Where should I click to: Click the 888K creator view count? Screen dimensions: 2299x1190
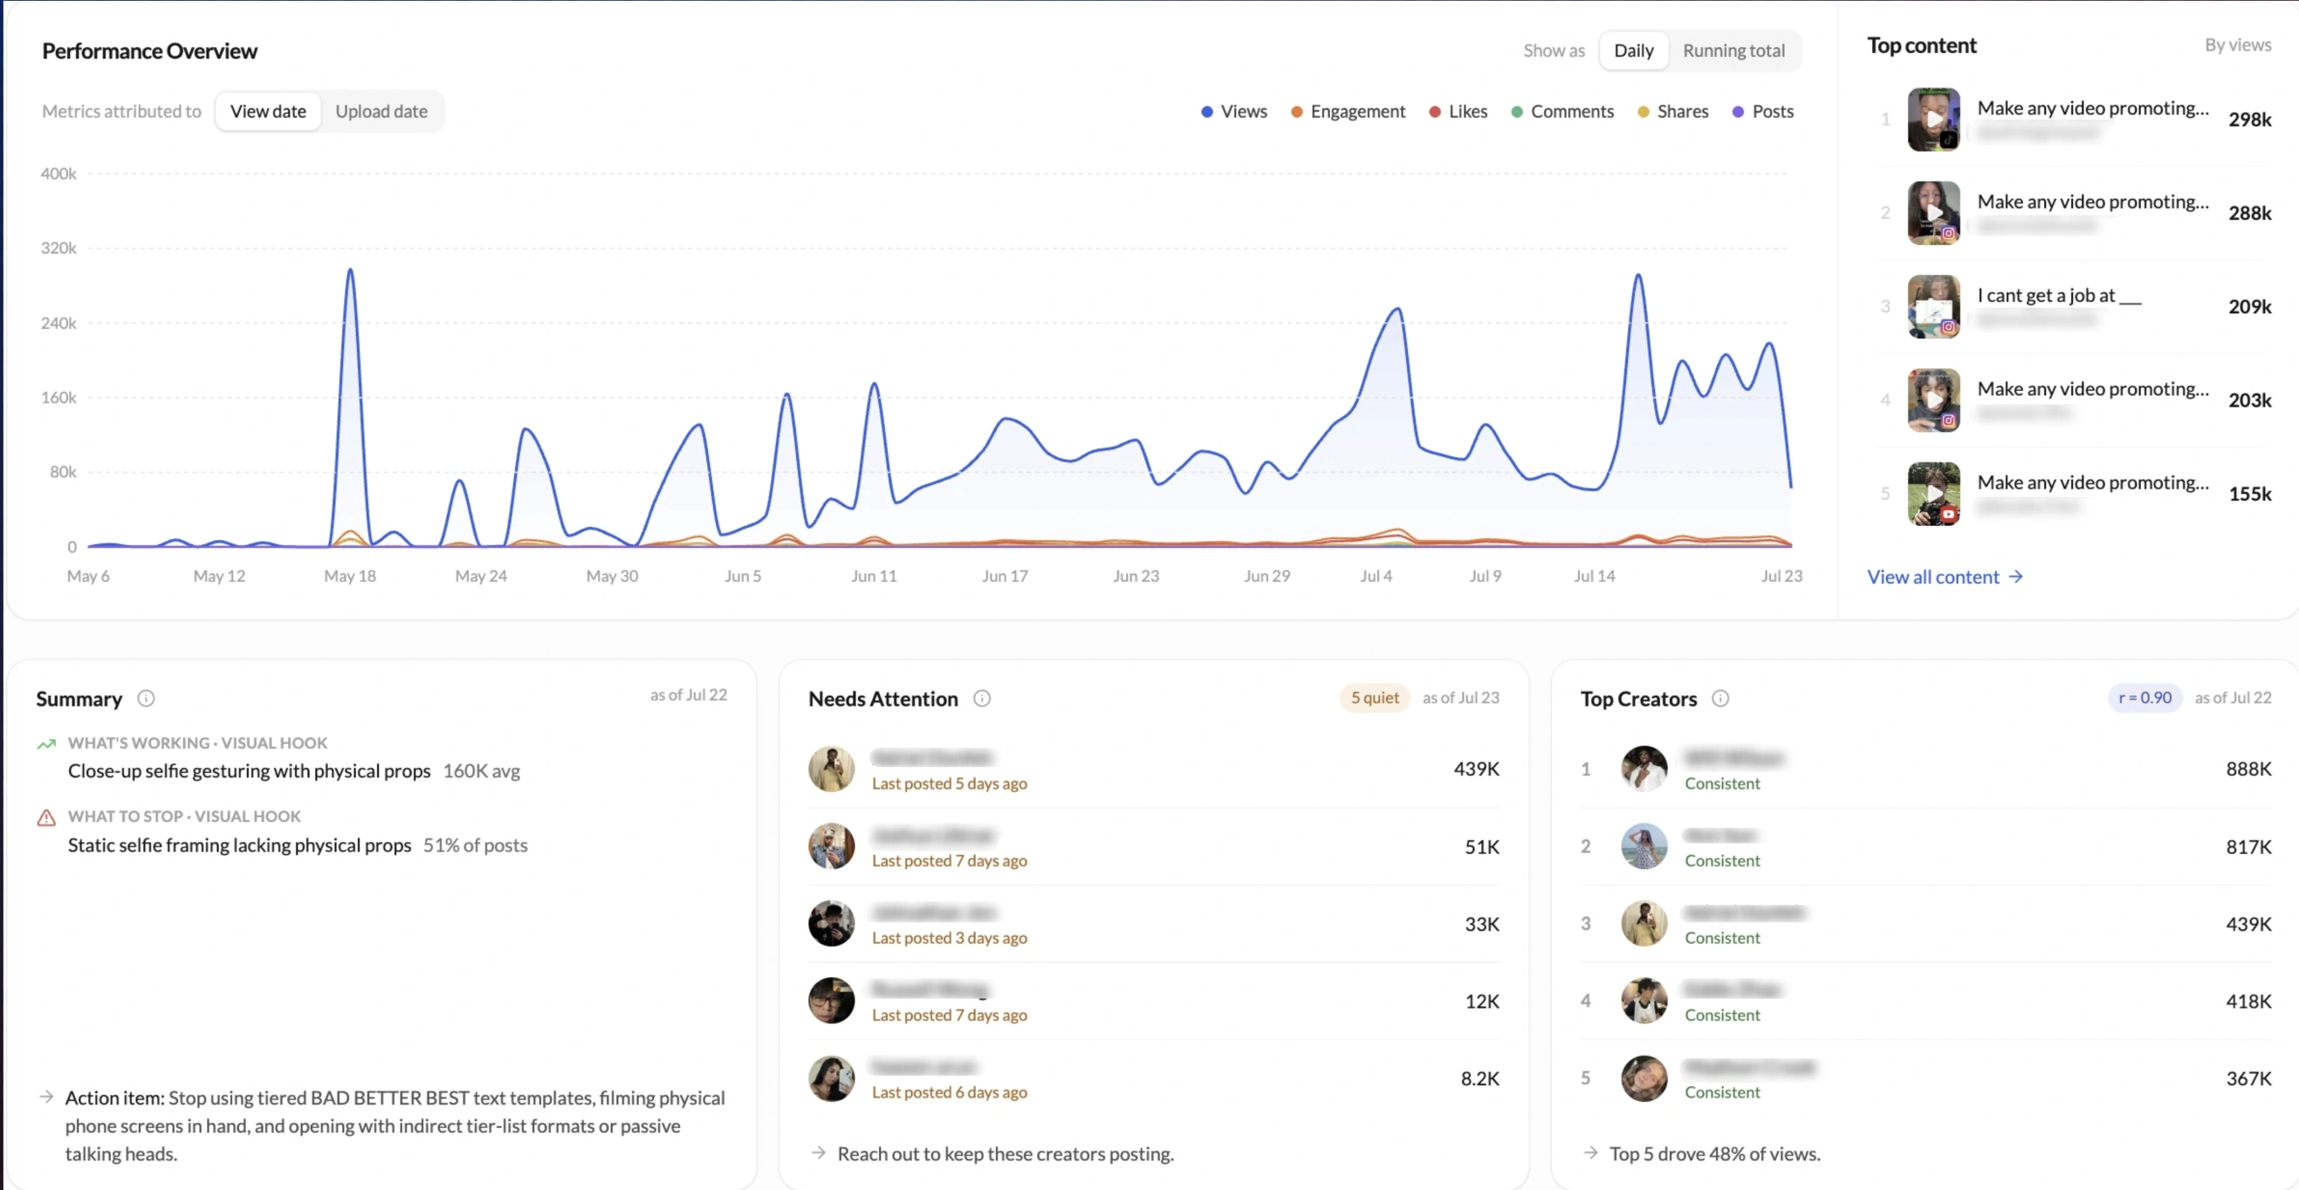[2248, 769]
